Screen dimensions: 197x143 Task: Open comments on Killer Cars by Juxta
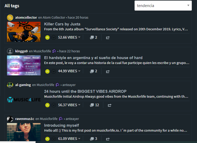(x=93, y=38)
